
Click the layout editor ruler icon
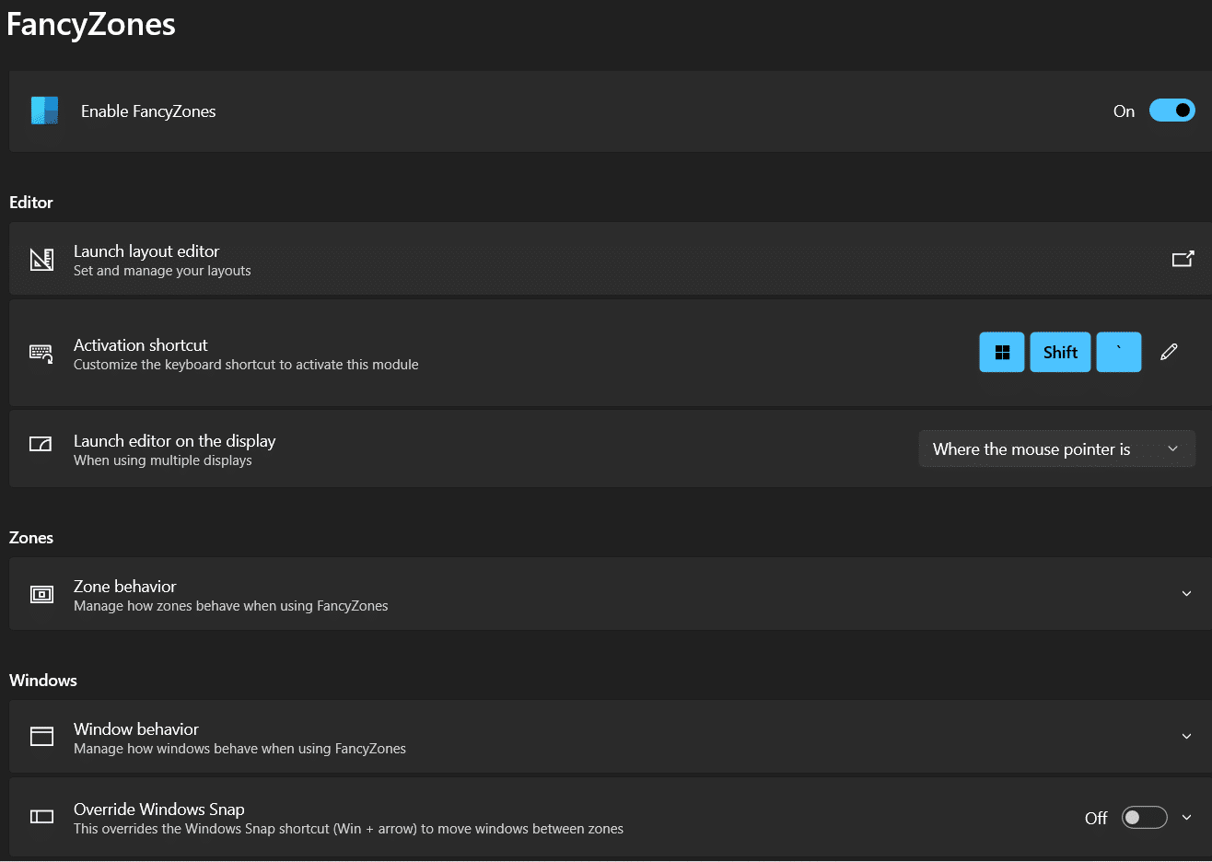click(x=41, y=260)
